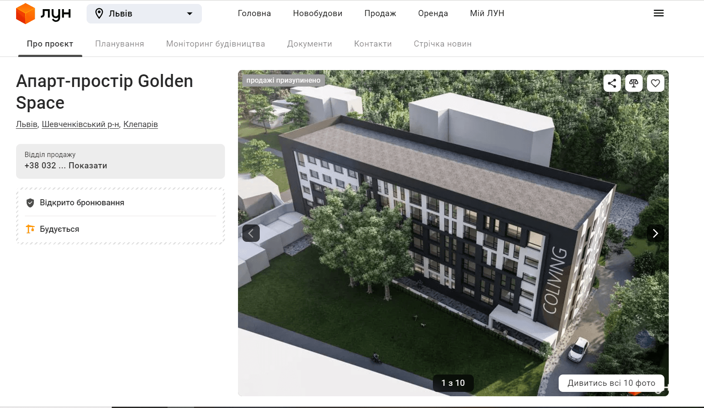
Task: Go to previous photo arrow
Action: click(251, 234)
